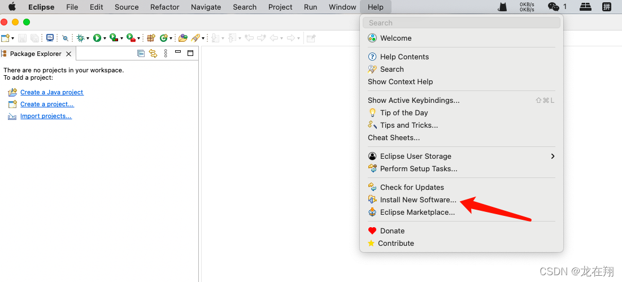Expand the External Tools dropdown arrow

click(138, 38)
